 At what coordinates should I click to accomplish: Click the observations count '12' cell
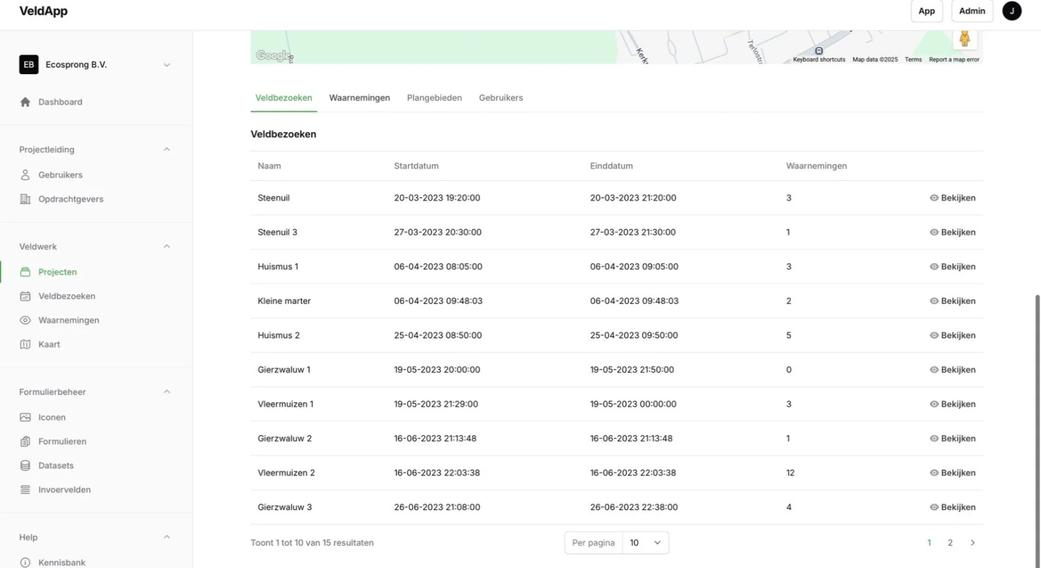click(791, 473)
